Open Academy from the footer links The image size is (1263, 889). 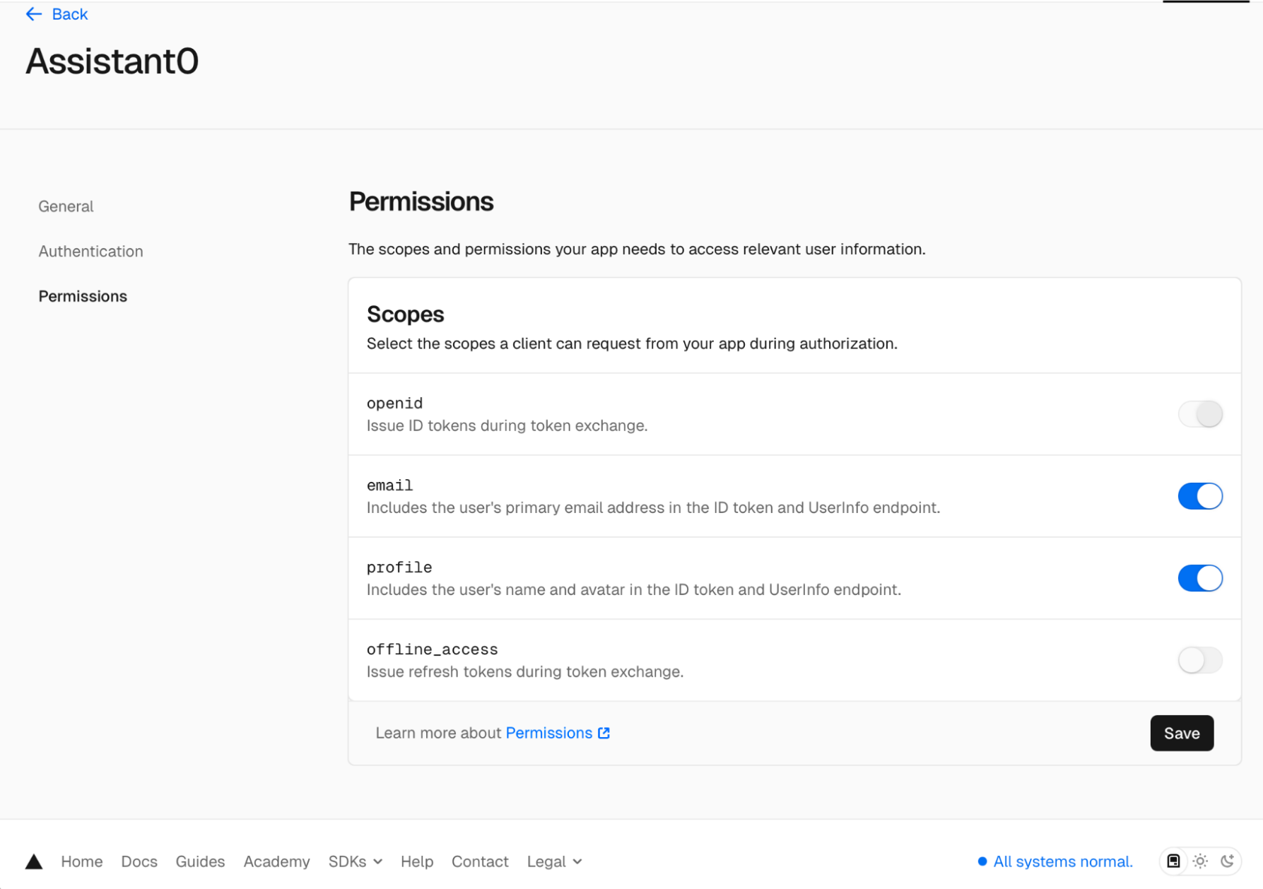tap(276, 861)
